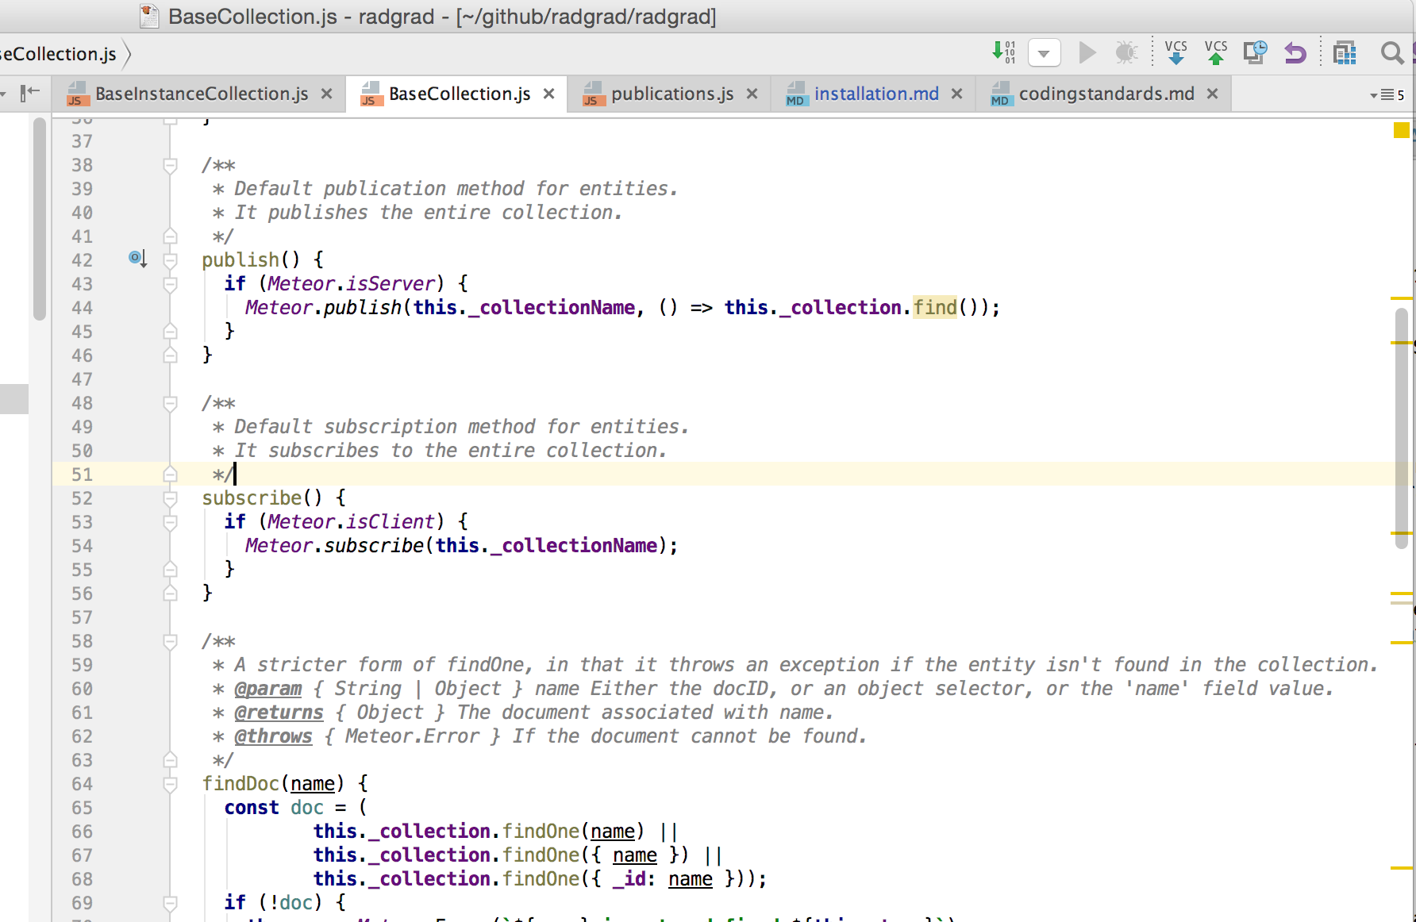Open the Project Structure icon
Image resolution: width=1416 pixels, height=922 pixels.
(1345, 53)
